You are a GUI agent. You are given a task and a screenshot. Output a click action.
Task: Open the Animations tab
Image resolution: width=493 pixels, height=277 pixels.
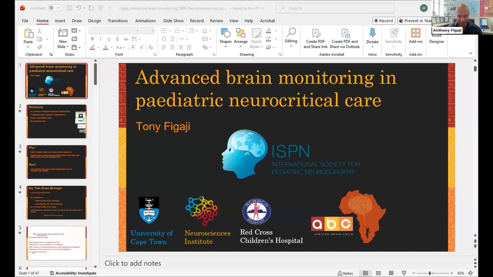[145, 21]
